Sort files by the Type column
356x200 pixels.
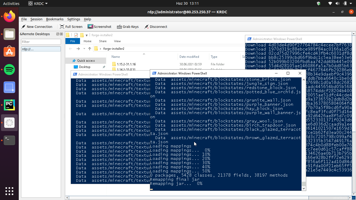214,57
